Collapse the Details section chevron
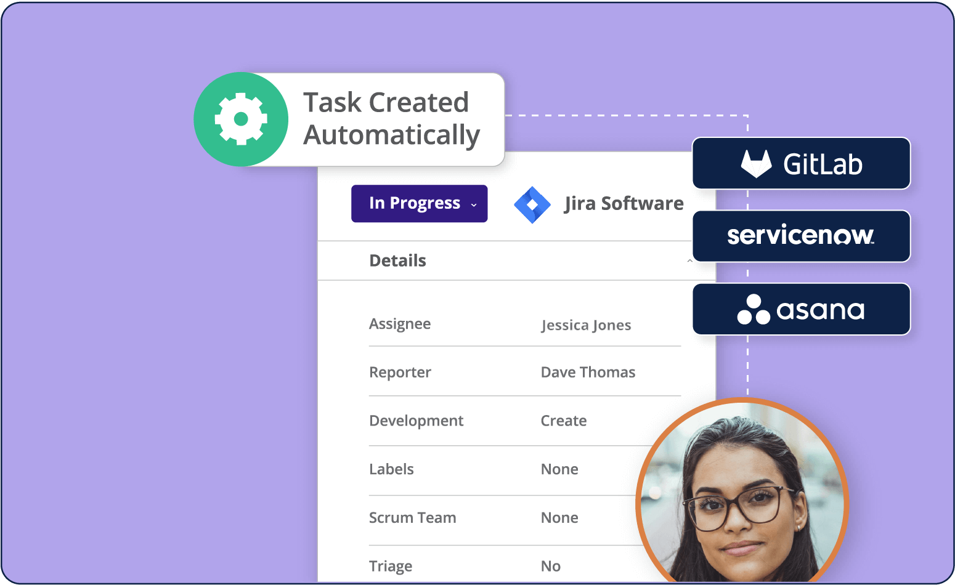The height and width of the screenshot is (585, 955). [x=690, y=261]
